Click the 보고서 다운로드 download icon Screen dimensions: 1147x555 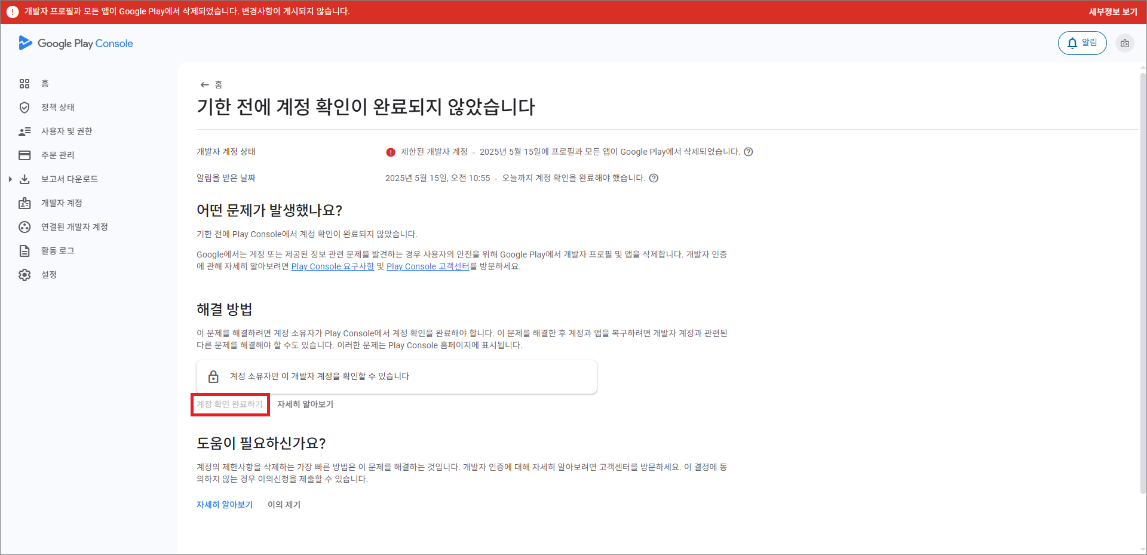pos(24,179)
